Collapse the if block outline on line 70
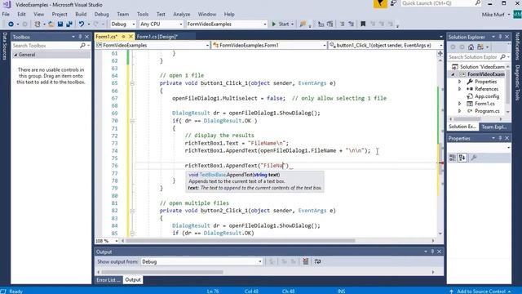 click(132, 121)
